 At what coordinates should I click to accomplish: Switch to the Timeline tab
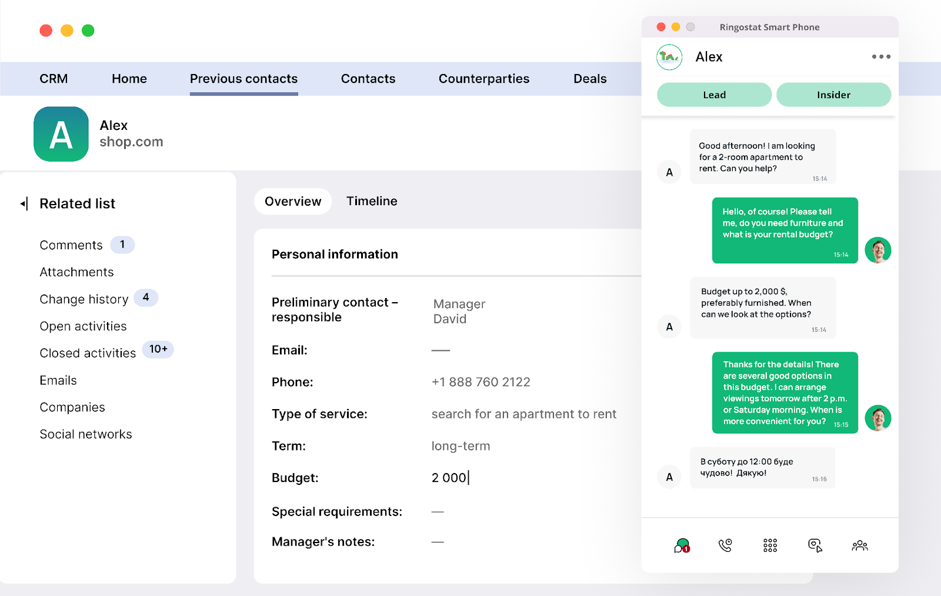(372, 201)
